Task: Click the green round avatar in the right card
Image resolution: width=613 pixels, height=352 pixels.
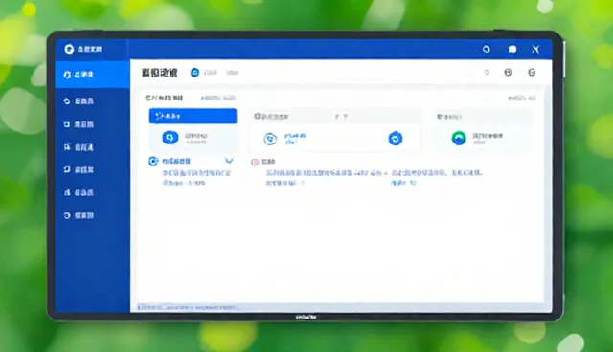Action: 459,138
